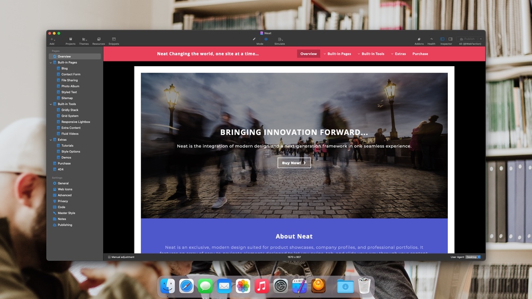
Task: Open Mail from the dock
Action: point(224,286)
